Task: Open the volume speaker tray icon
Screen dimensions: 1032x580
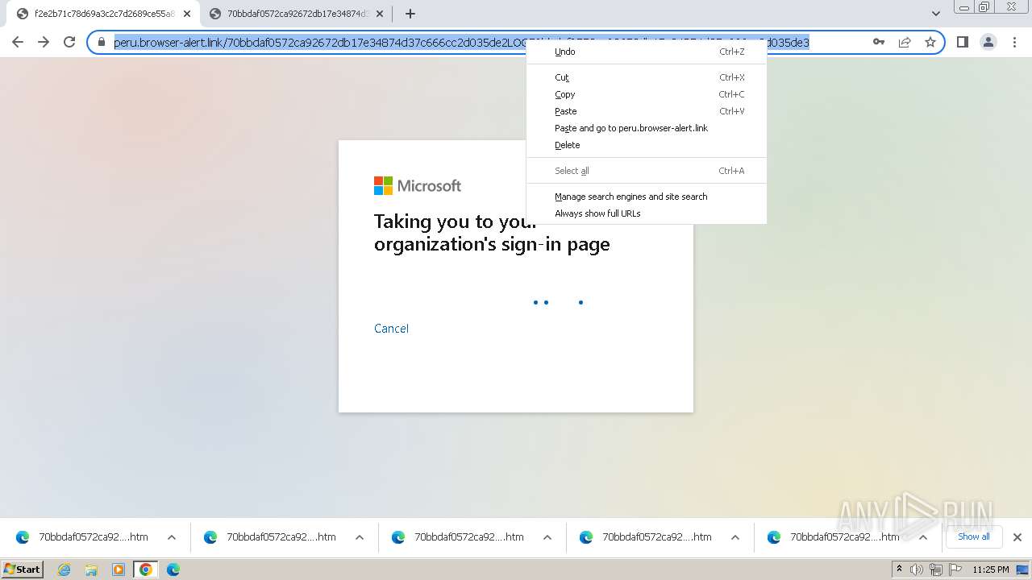Action: coord(917,570)
